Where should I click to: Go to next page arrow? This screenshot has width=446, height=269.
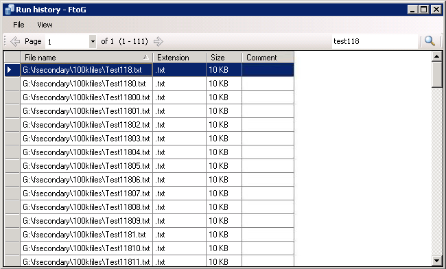tap(158, 41)
